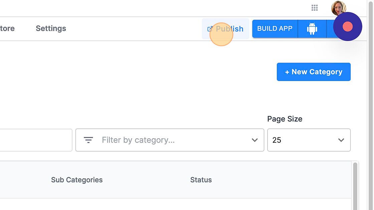This screenshot has height=210, width=374.
Task: Click the user profile avatar photo
Action: tap(338, 7)
